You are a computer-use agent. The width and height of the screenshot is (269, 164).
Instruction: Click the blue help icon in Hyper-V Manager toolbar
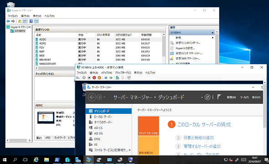pyautogui.click(x=31, y=21)
